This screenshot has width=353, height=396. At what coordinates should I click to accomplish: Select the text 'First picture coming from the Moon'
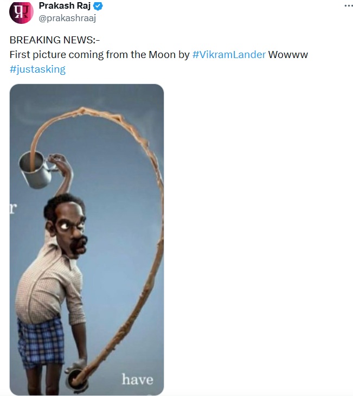point(92,55)
